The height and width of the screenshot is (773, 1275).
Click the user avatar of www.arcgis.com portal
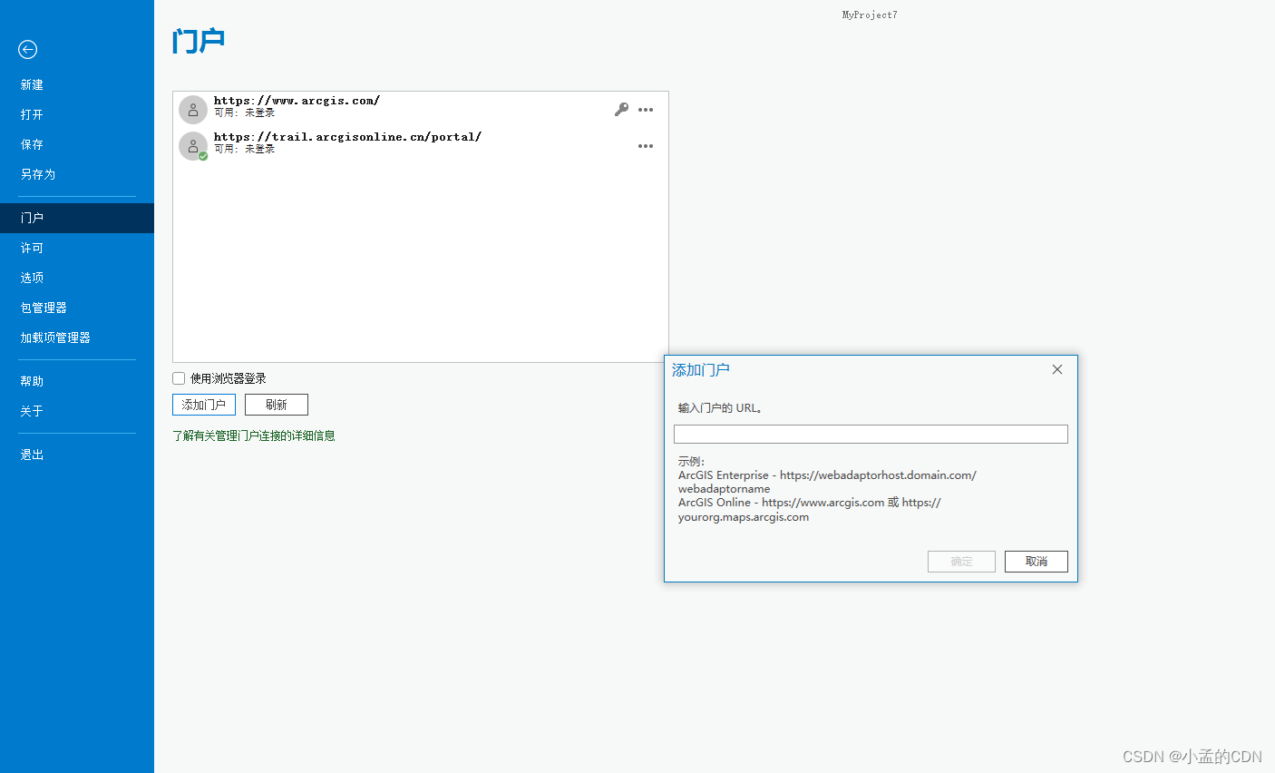193,110
